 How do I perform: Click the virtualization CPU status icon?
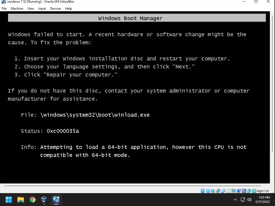(x=244, y=191)
